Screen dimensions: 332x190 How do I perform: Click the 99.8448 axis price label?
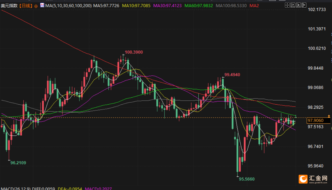click(x=316, y=68)
